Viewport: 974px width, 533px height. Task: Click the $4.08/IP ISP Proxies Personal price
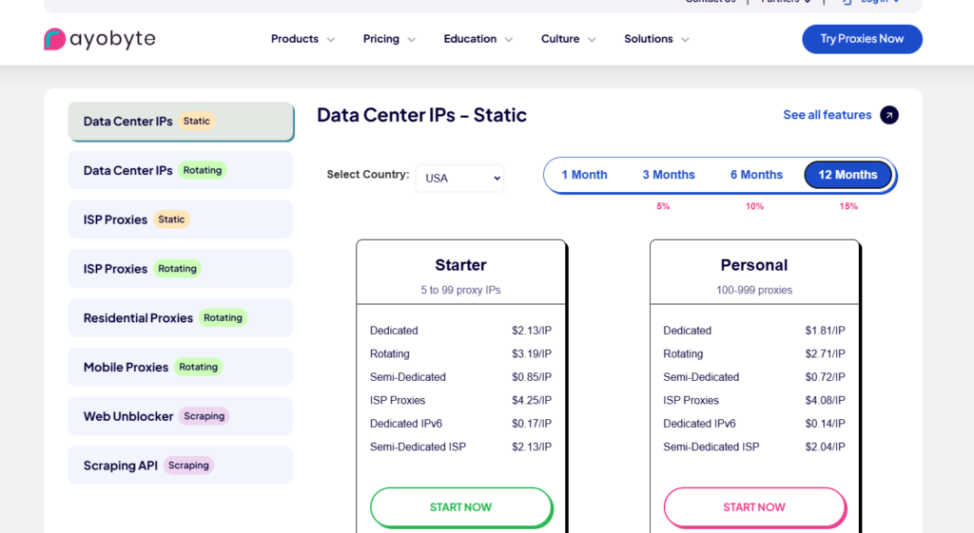pyautogui.click(x=825, y=400)
